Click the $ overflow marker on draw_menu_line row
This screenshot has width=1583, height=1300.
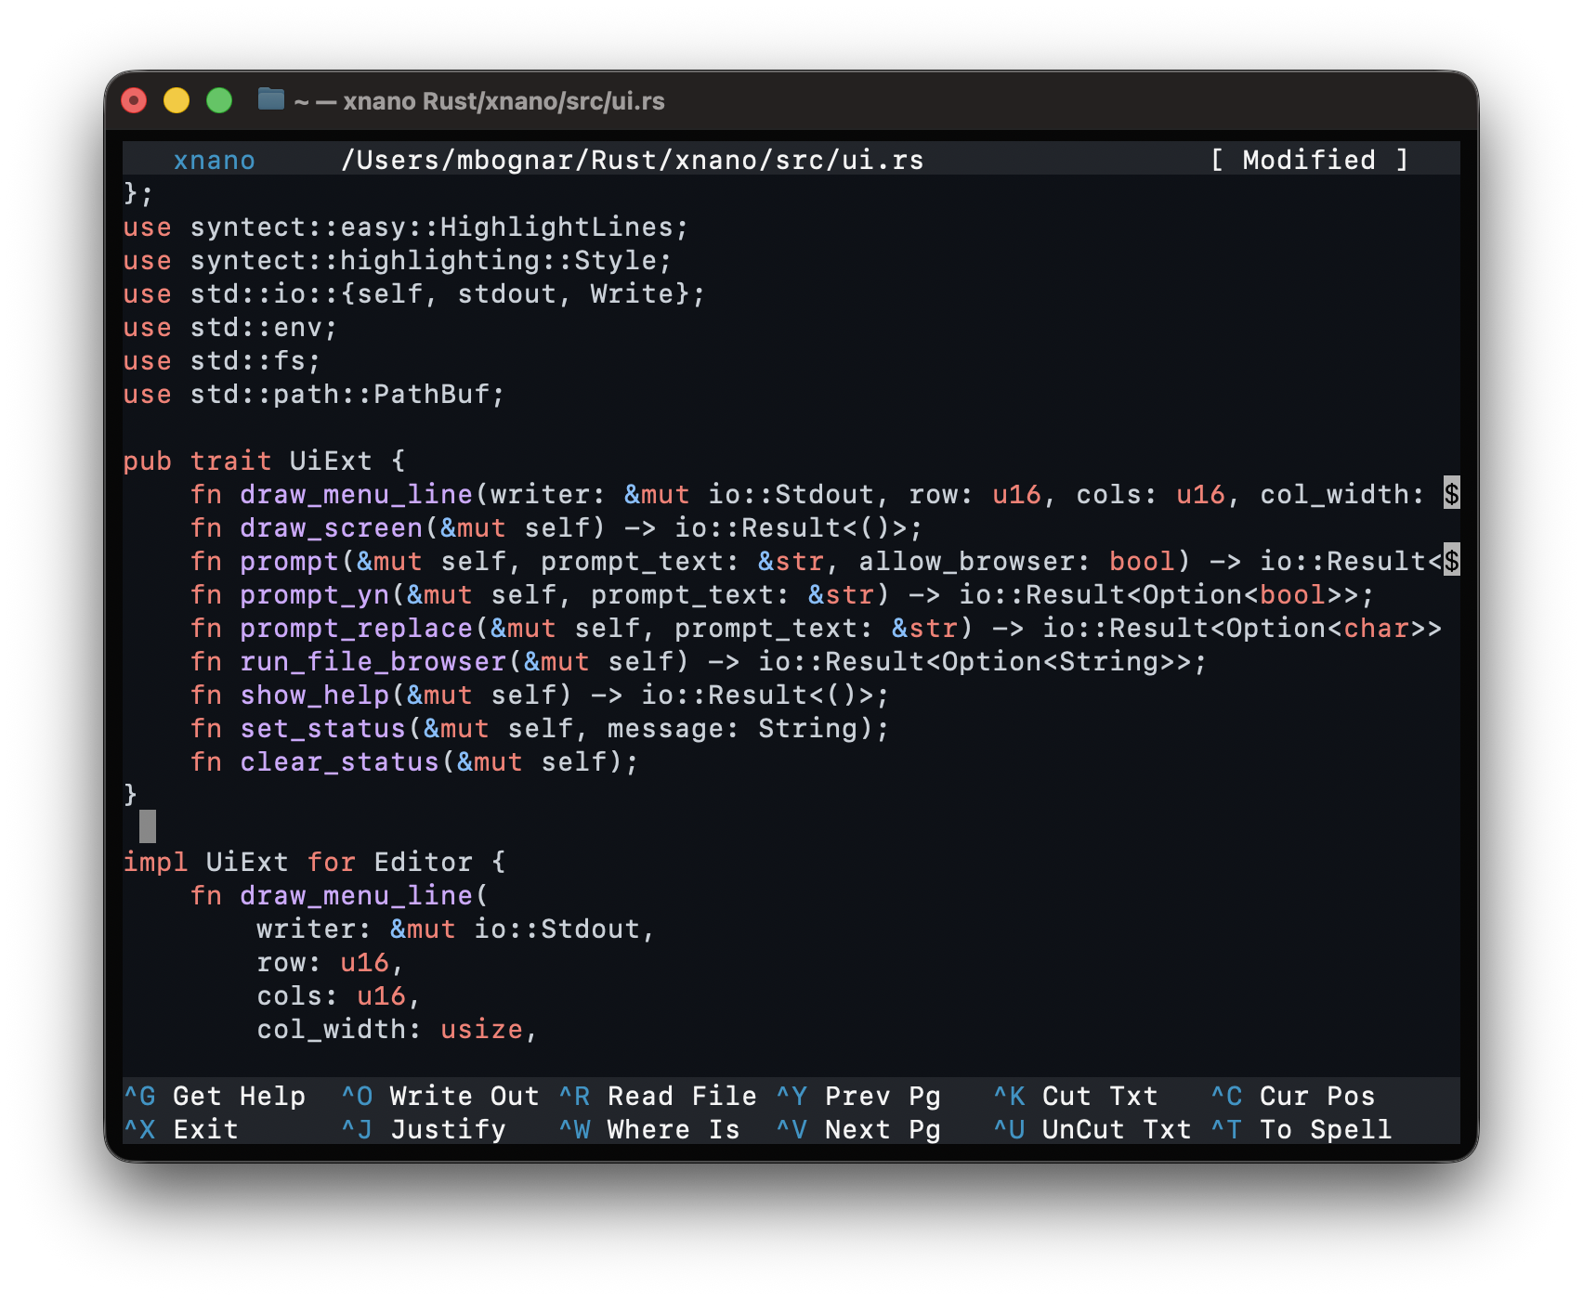pyautogui.click(x=1451, y=493)
